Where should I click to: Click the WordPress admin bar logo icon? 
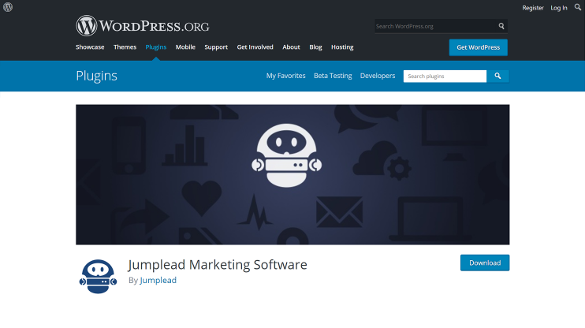coord(8,7)
